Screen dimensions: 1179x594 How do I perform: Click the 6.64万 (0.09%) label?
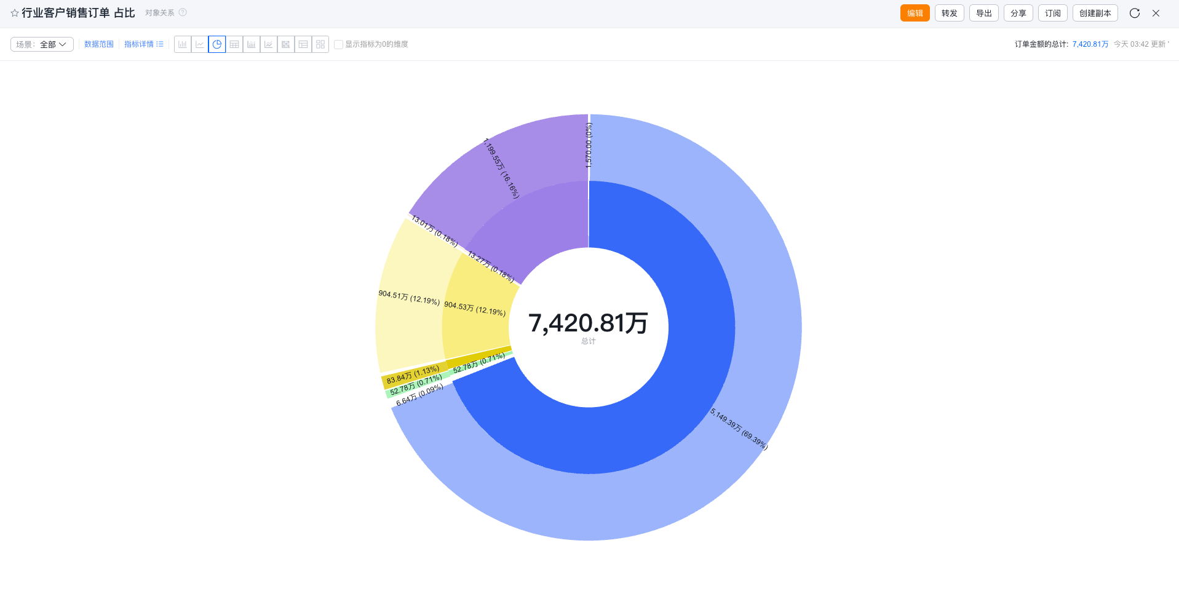(x=419, y=395)
